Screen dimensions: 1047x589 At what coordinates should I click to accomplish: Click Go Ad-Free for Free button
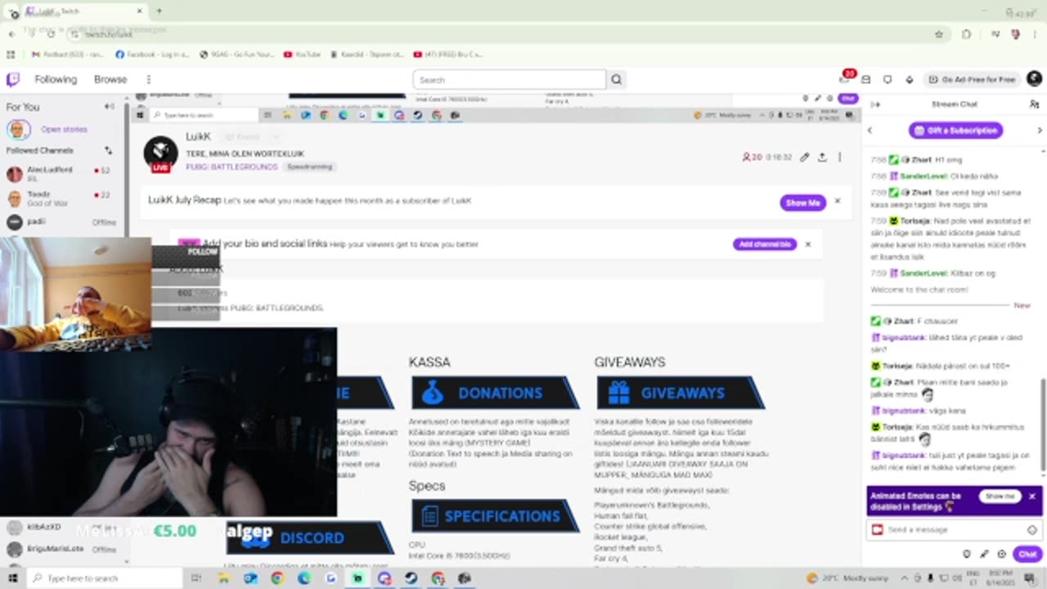click(x=972, y=79)
